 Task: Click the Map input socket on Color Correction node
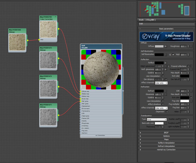click(39, 40)
